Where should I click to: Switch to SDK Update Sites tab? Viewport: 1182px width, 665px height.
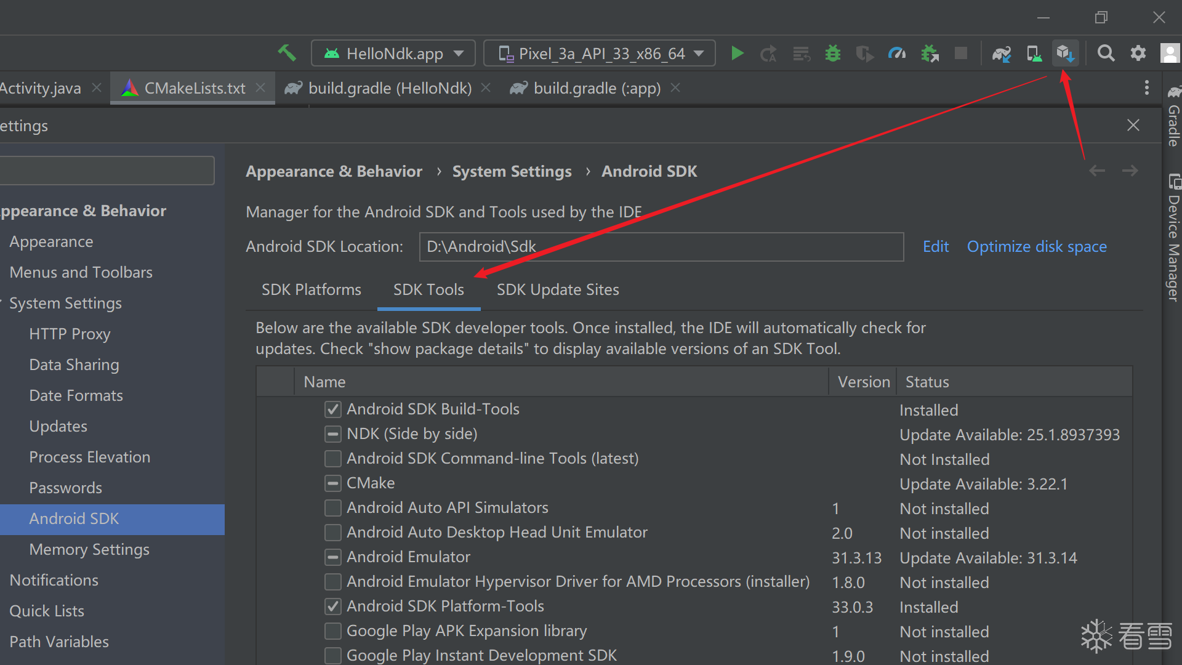(x=558, y=289)
